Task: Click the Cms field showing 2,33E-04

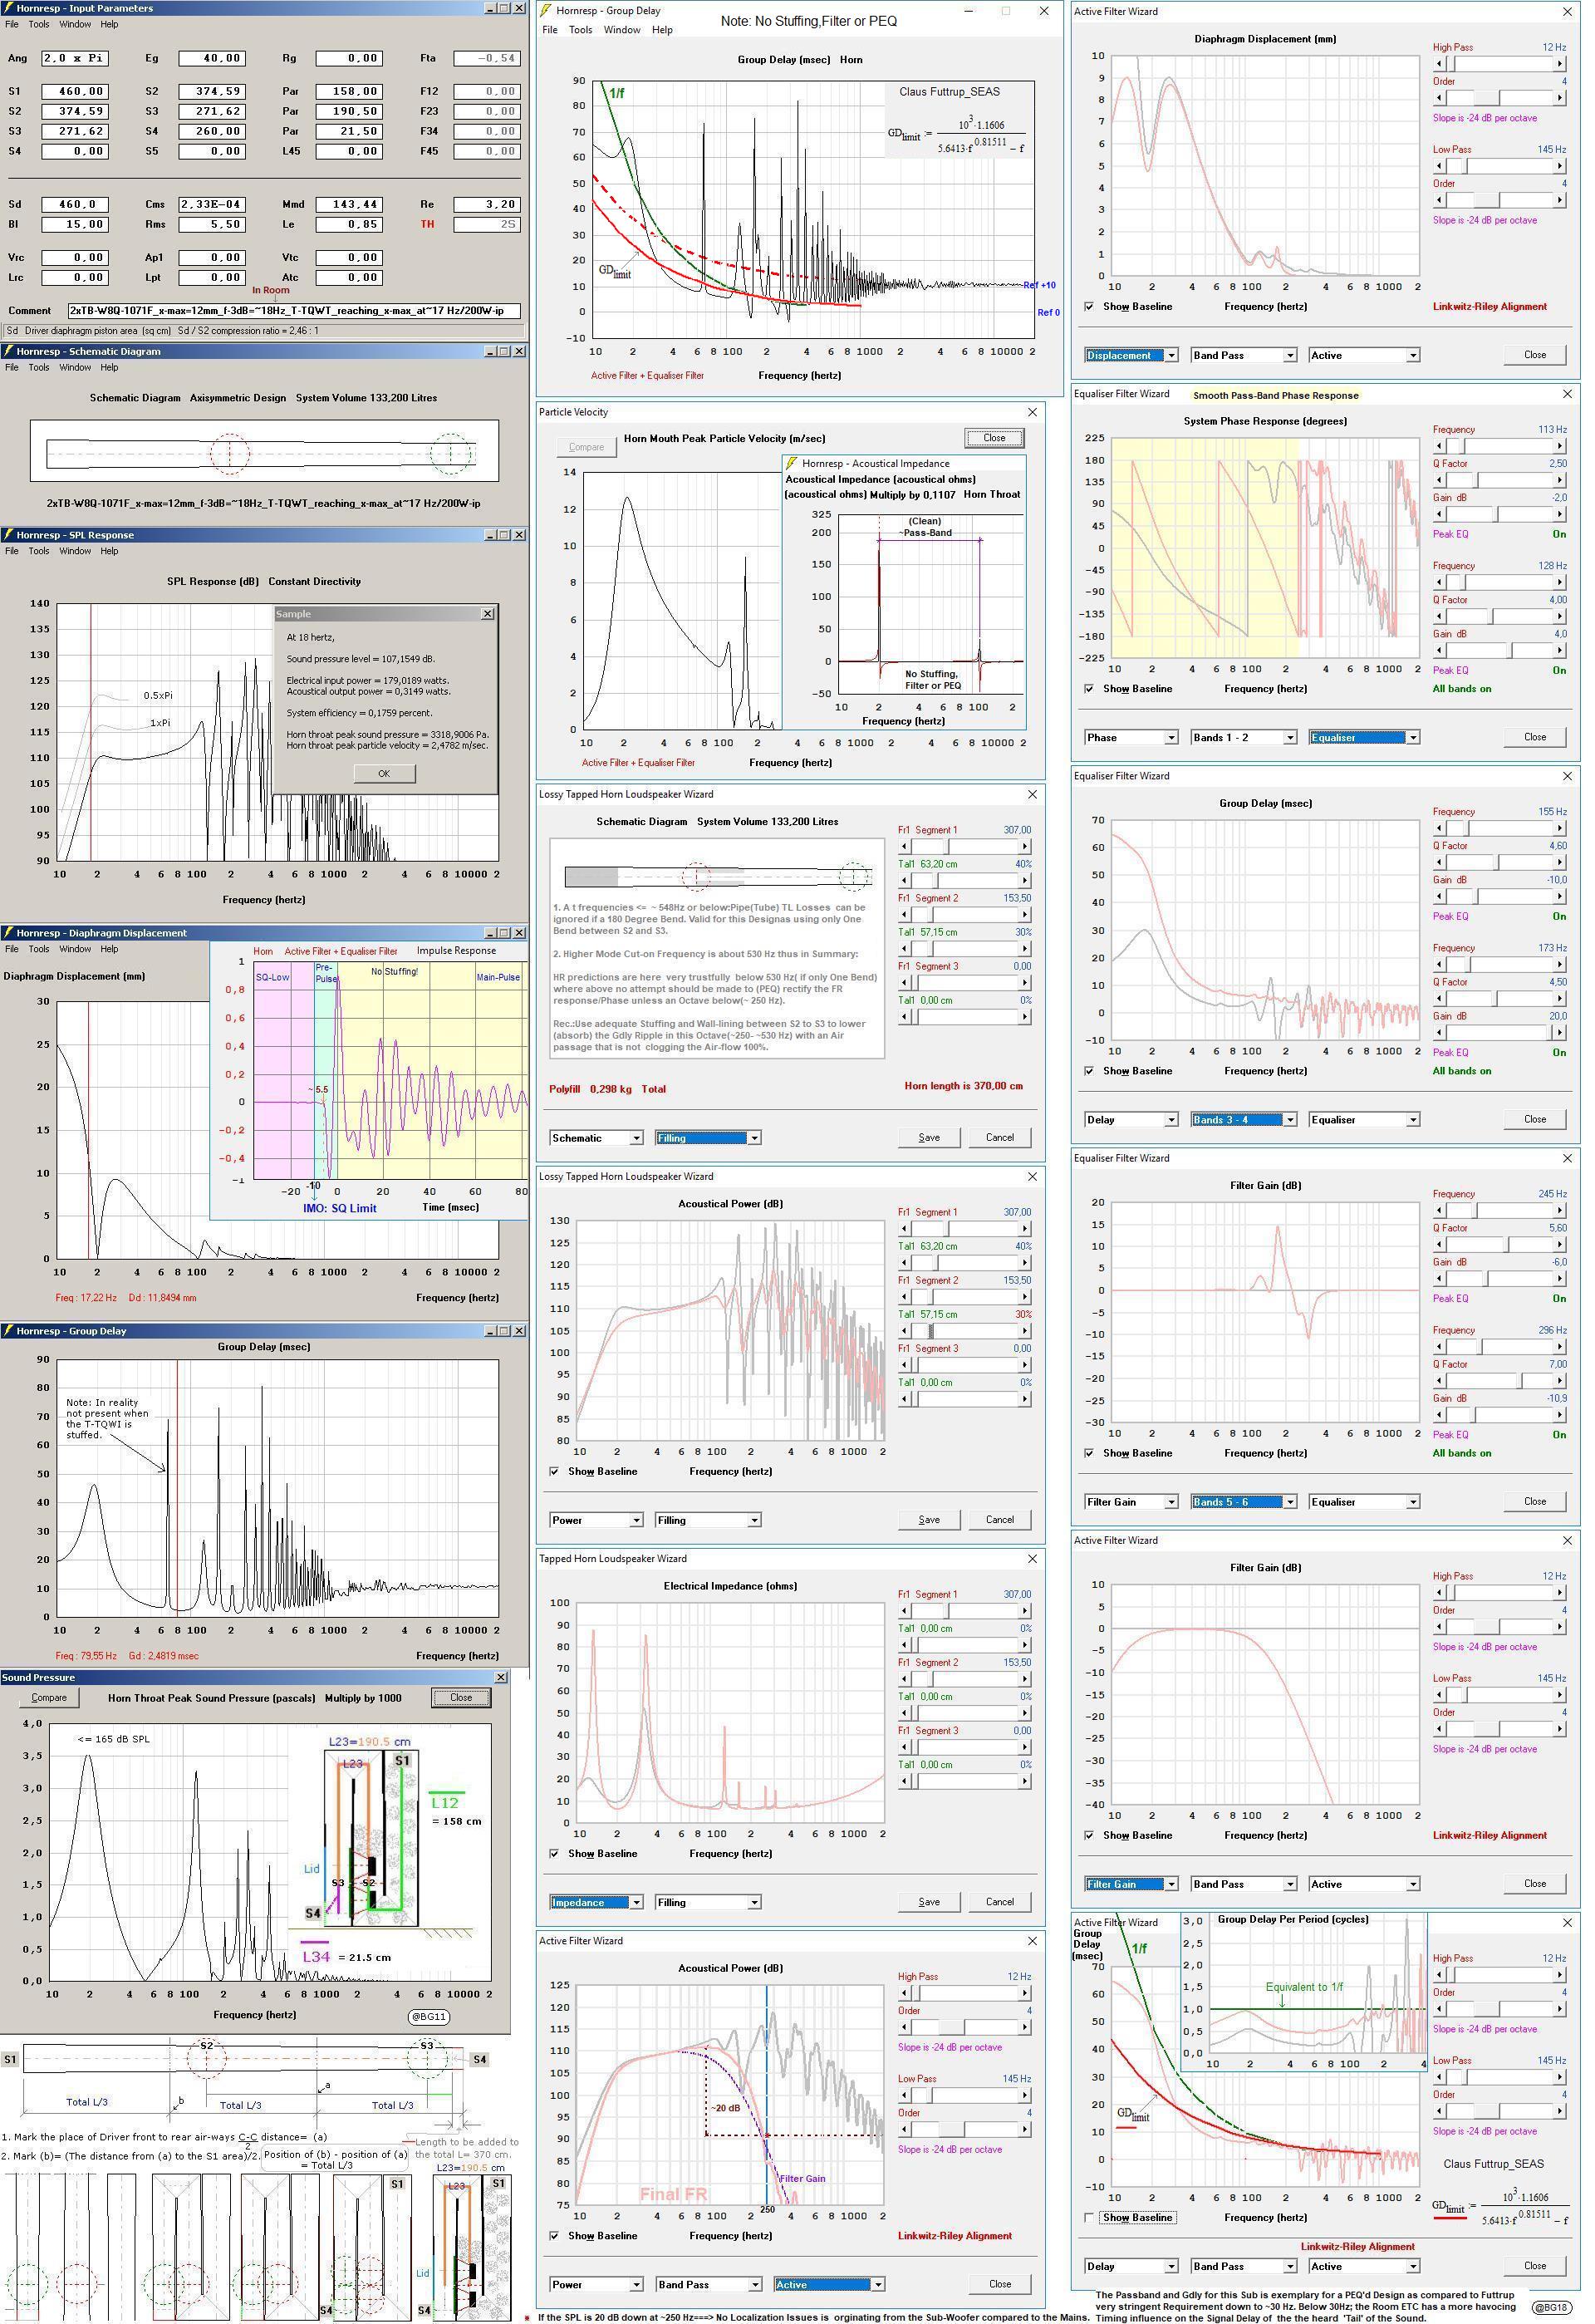Action: (x=211, y=204)
